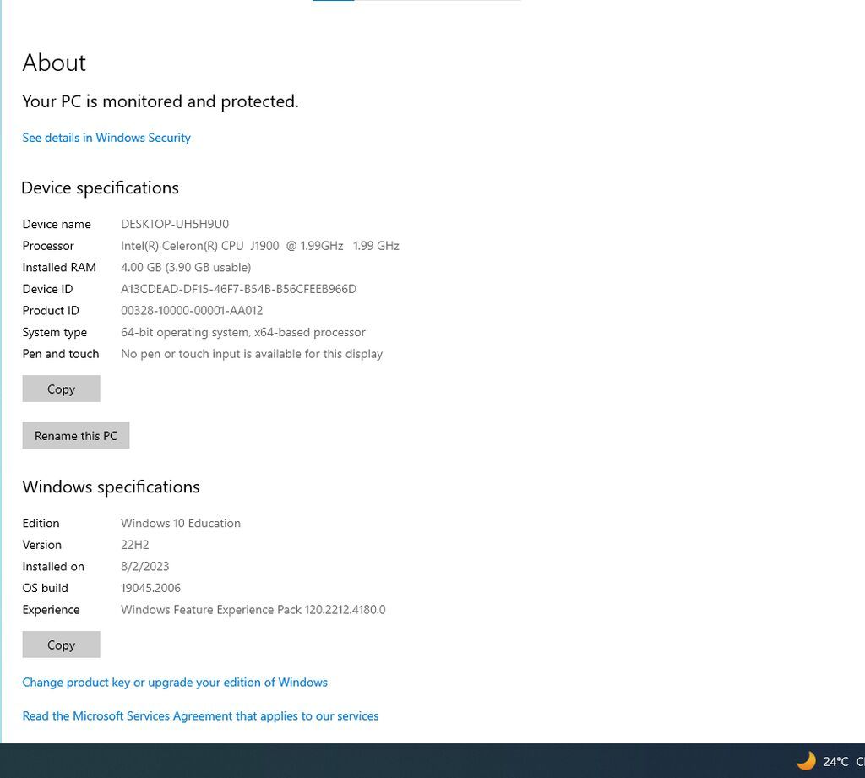The width and height of the screenshot is (865, 778).
Task: Click the Experience label
Action: [51, 610]
